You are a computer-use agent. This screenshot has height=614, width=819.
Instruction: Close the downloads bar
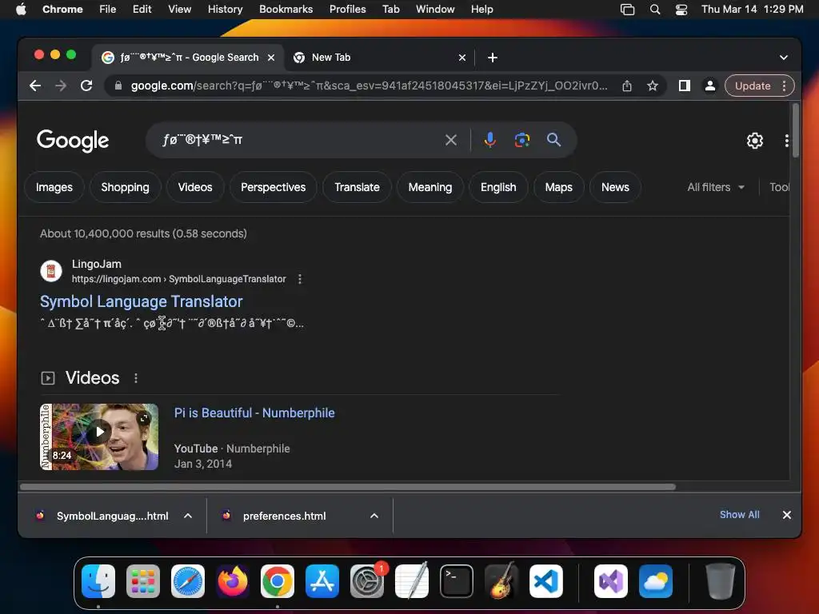point(787,515)
